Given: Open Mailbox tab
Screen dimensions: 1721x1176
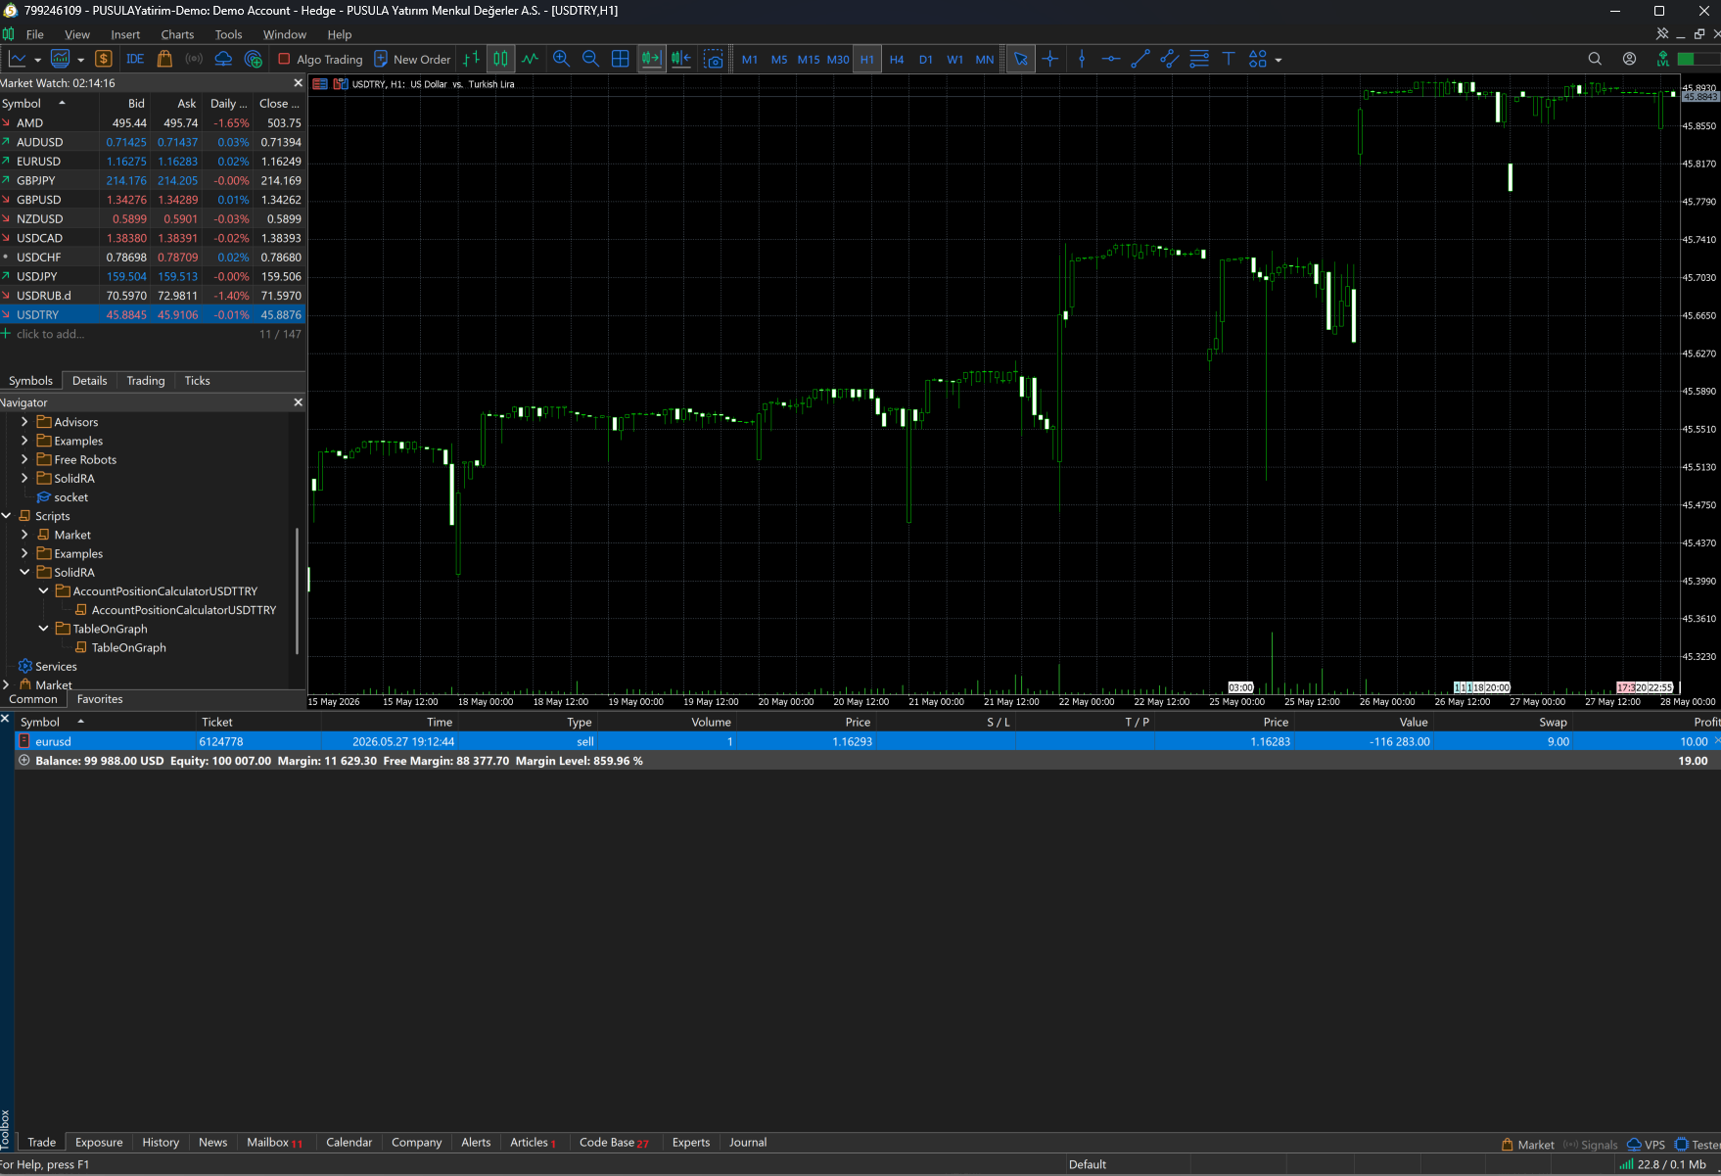Looking at the screenshot, I should pyautogui.click(x=274, y=1143).
